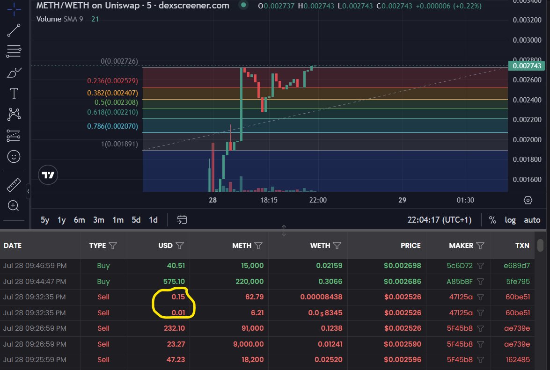550x370 pixels.
Task: Click the $0.002698 price cell
Action: pyautogui.click(x=403, y=266)
